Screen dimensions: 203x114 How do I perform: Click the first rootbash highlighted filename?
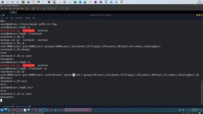29,30
